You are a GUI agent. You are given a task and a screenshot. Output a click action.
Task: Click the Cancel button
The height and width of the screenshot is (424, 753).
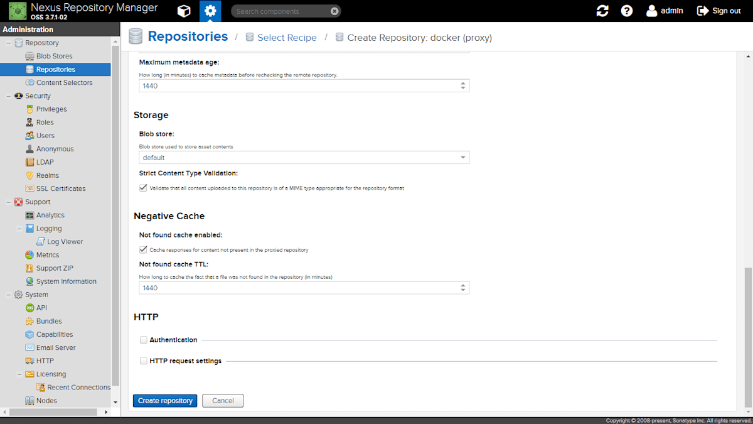[x=223, y=401]
